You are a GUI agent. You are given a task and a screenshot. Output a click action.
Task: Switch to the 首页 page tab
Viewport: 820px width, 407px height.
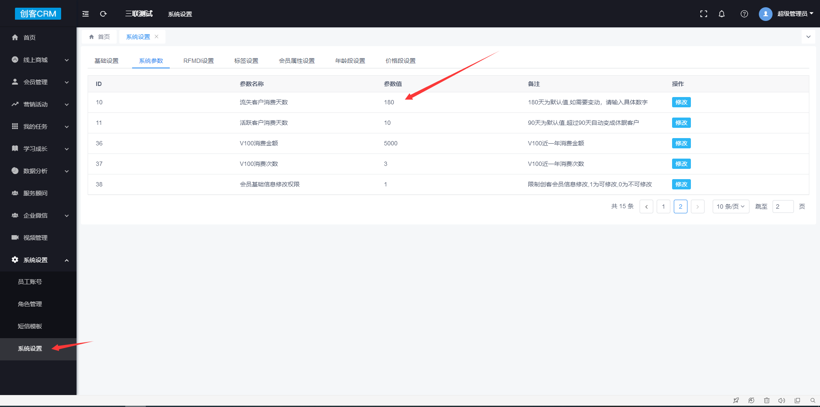point(99,37)
